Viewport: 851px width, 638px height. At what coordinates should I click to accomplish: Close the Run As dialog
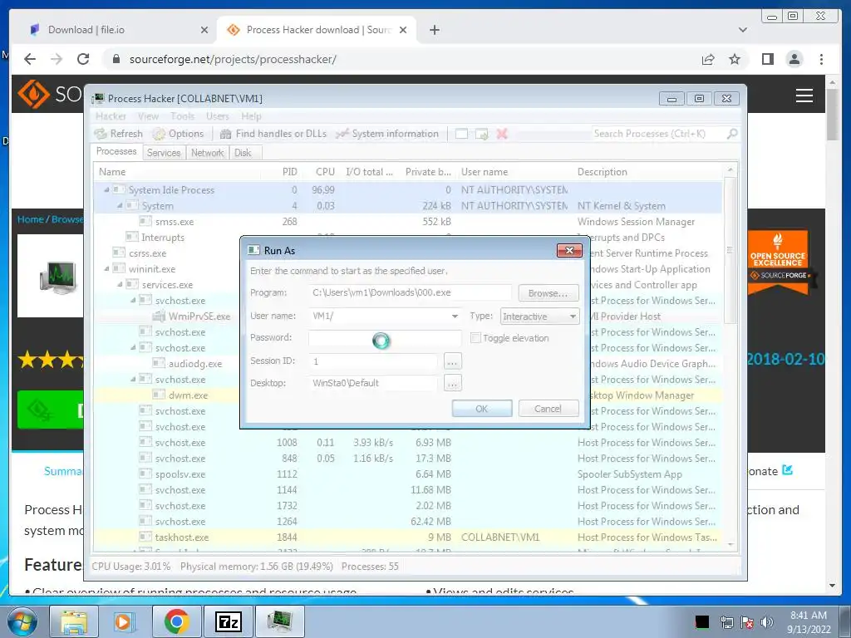(569, 250)
